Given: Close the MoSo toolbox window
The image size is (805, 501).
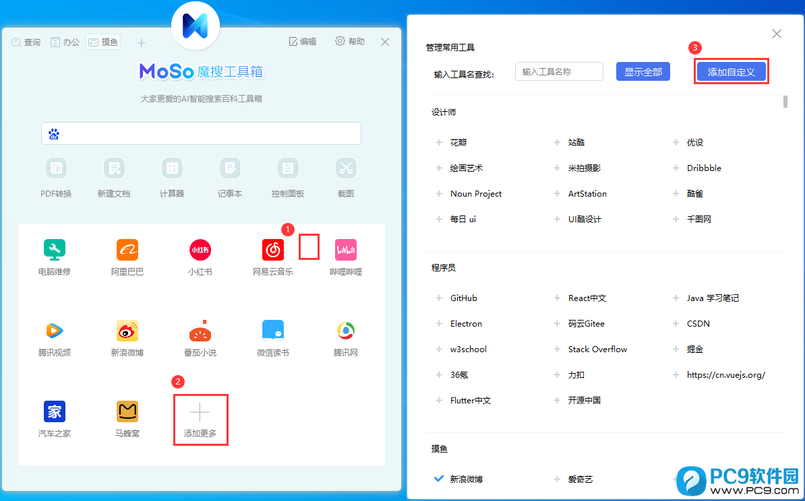Looking at the screenshot, I should point(385,42).
